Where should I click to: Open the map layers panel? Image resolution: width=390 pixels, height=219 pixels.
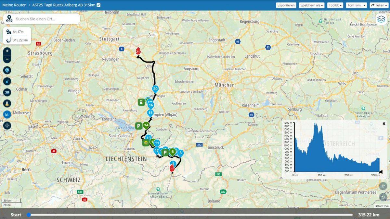381,19
